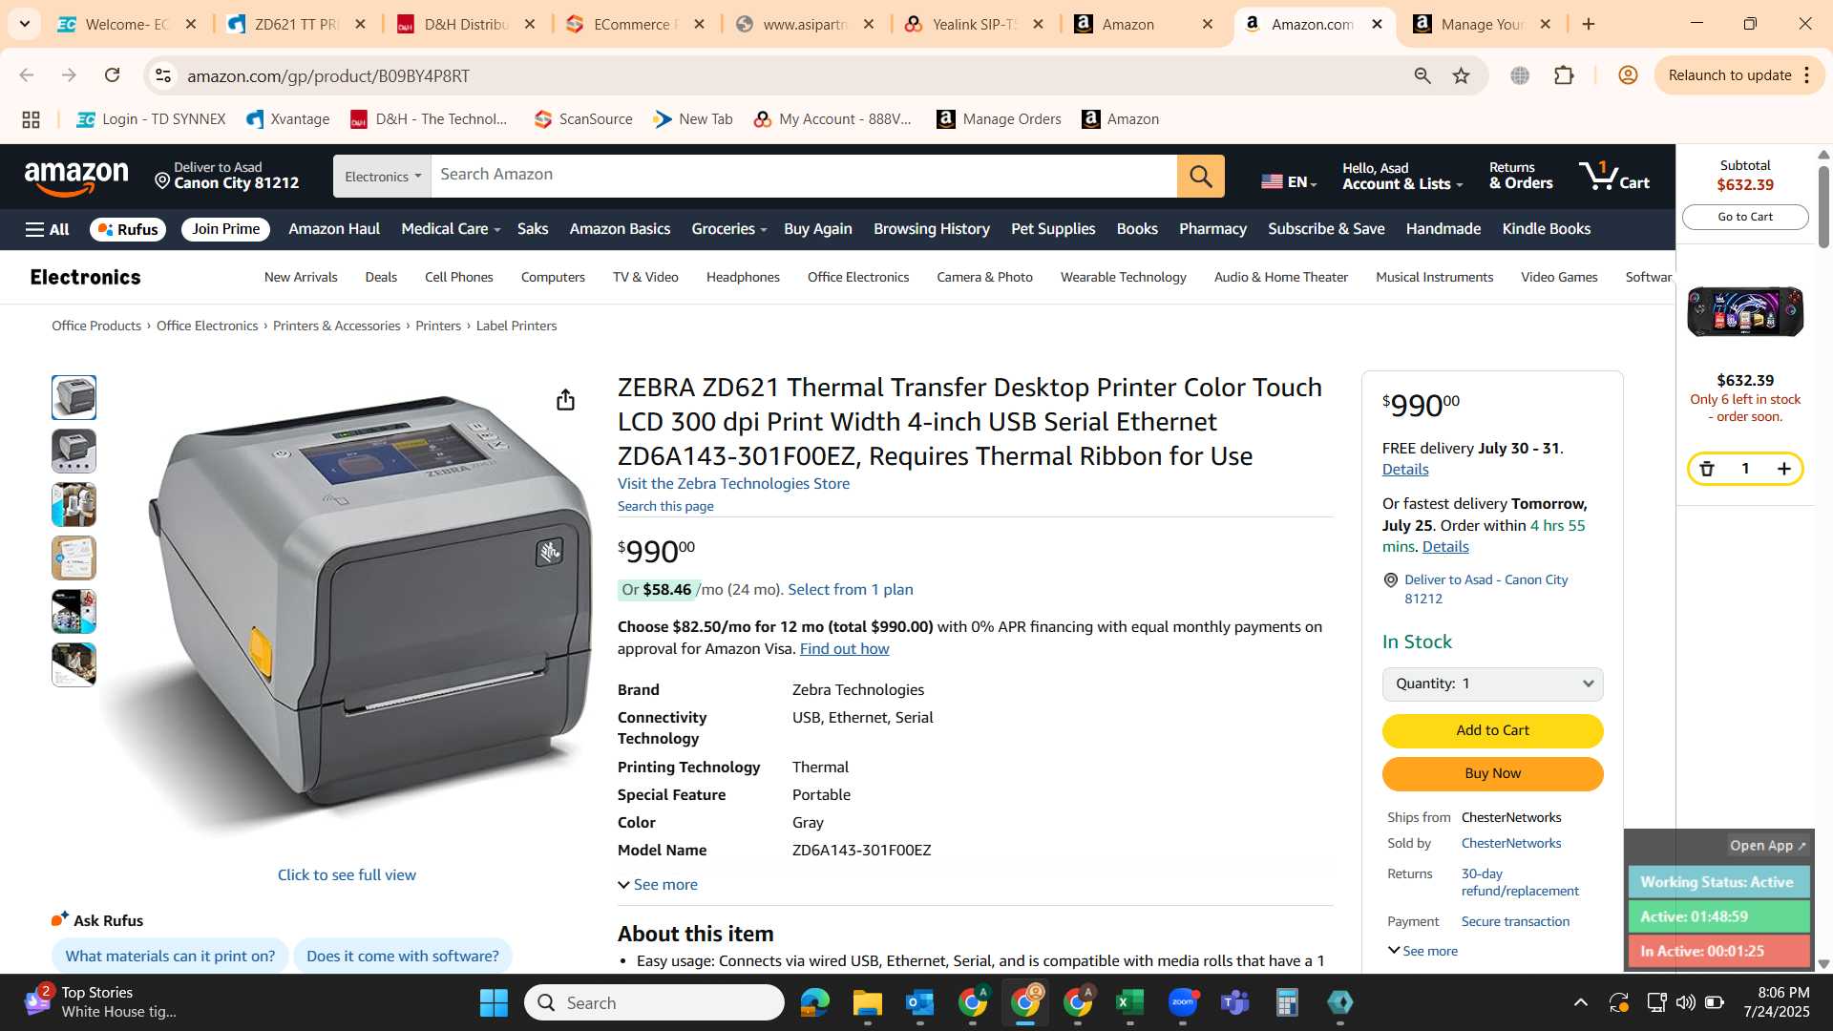This screenshot has height=1031, width=1833.
Task: Click the Add to Cart button
Action: point(1492,730)
